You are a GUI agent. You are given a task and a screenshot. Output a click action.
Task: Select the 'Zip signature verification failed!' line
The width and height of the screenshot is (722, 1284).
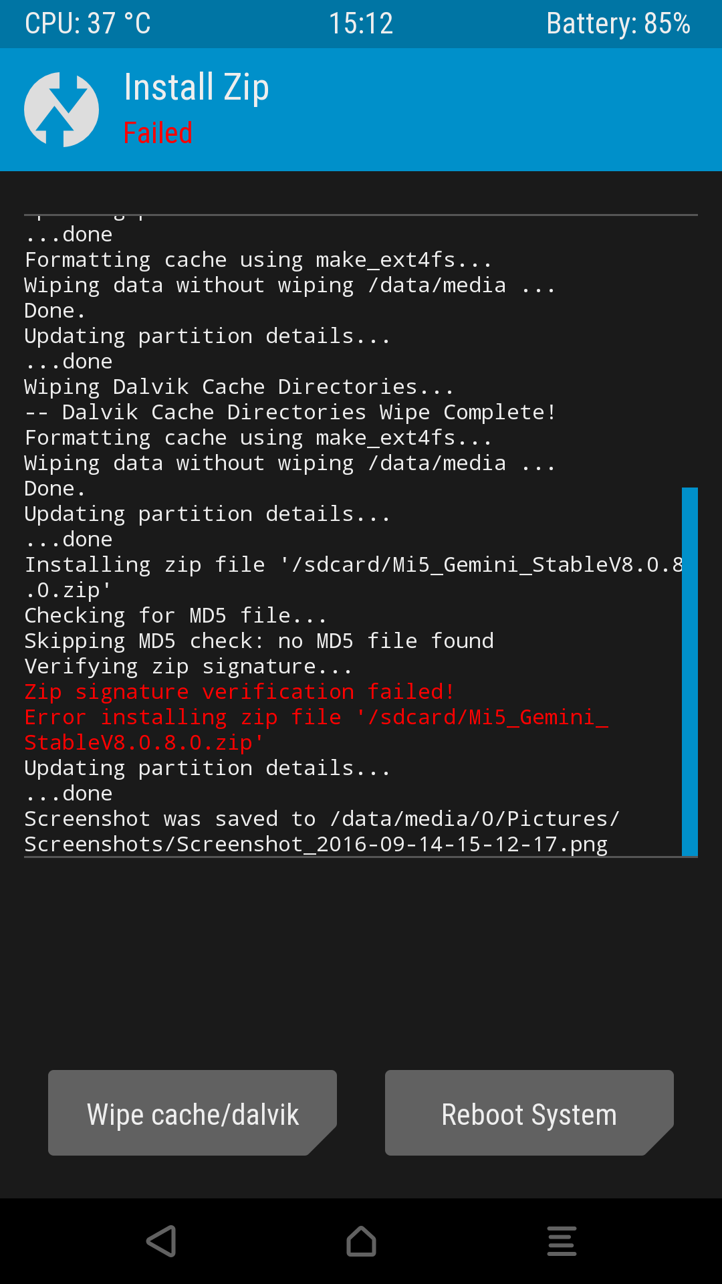[239, 691]
